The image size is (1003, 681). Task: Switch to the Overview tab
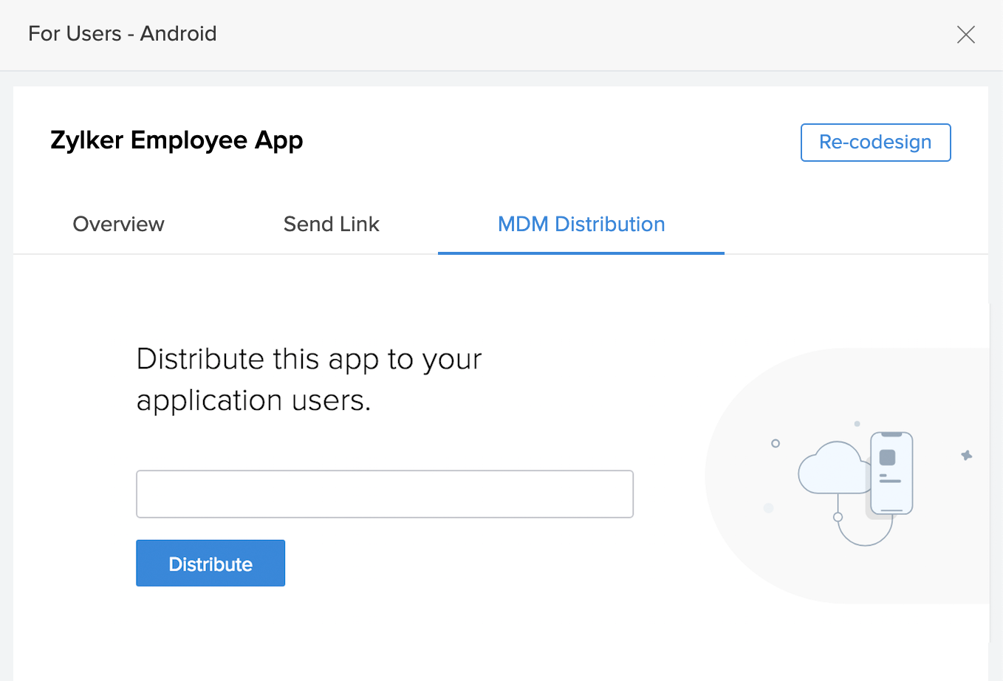118,224
